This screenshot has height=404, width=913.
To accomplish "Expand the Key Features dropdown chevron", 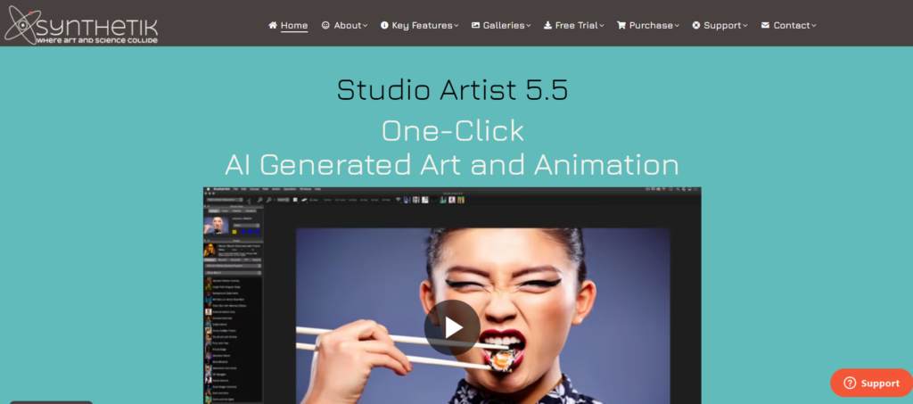I will (456, 26).
